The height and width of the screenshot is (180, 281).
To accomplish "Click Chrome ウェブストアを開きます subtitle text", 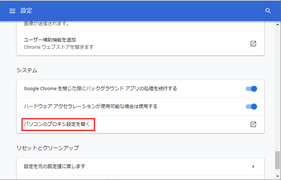I will (59, 47).
